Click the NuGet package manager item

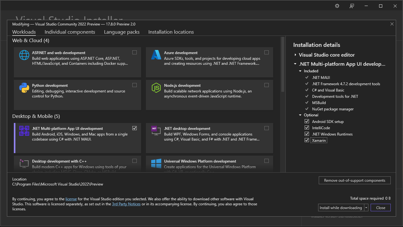(333, 109)
